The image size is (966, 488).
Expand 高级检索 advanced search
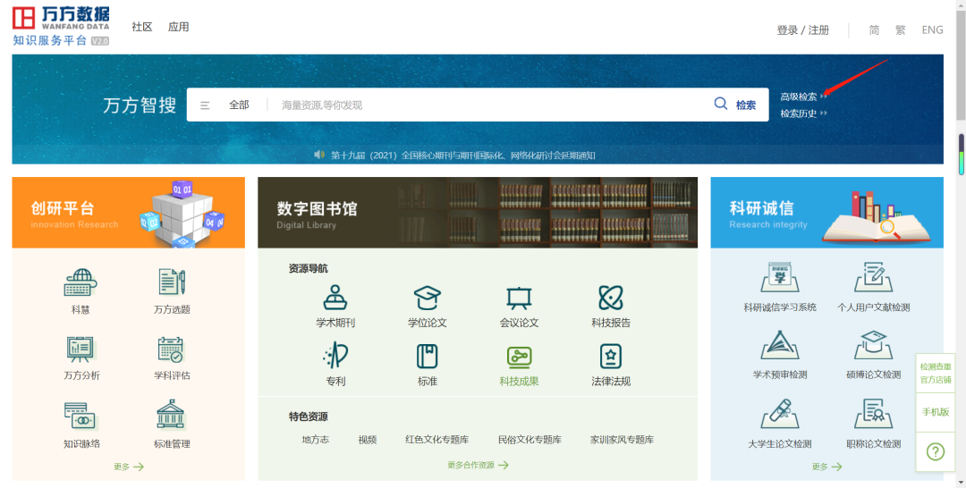[803, 97]
